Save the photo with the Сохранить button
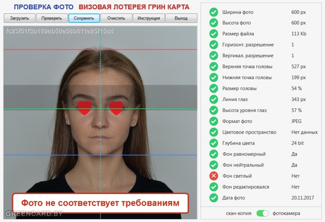The width and height of the screenshot is (325, 222). [x=84, y=18]
